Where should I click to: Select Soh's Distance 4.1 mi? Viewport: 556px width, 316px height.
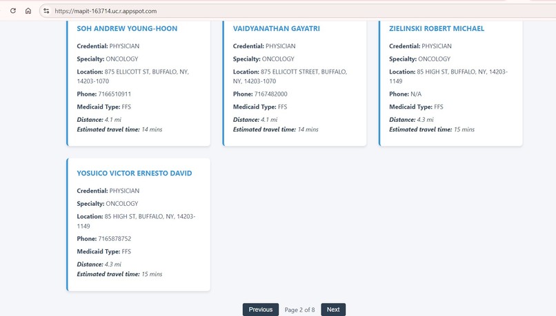click(99, 120)
